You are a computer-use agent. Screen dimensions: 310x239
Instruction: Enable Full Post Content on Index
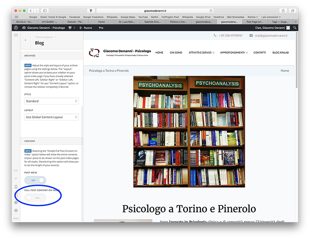35,198
